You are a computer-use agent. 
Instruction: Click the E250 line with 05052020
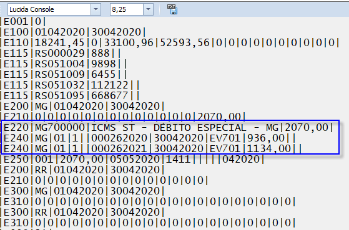pyautogui.click(x=132, y=159)
